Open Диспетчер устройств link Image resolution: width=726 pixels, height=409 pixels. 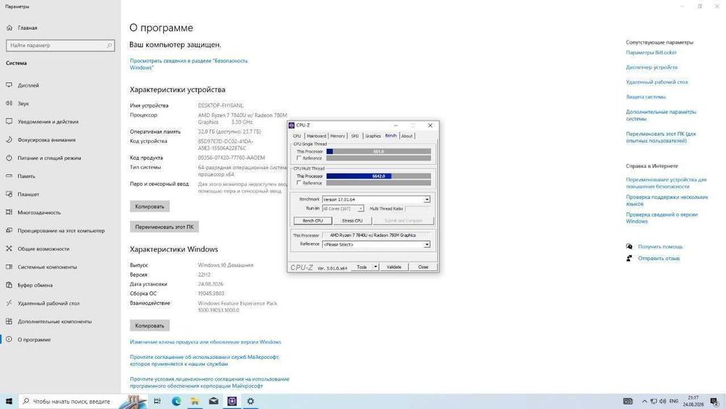(x=651, y=67)
